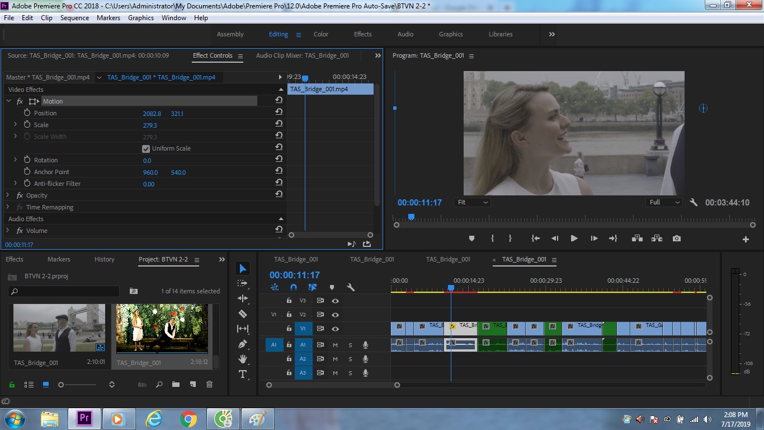764x430 pixels.
Task: Open Program Monitor settings wrench
Action: pos(694,203)
